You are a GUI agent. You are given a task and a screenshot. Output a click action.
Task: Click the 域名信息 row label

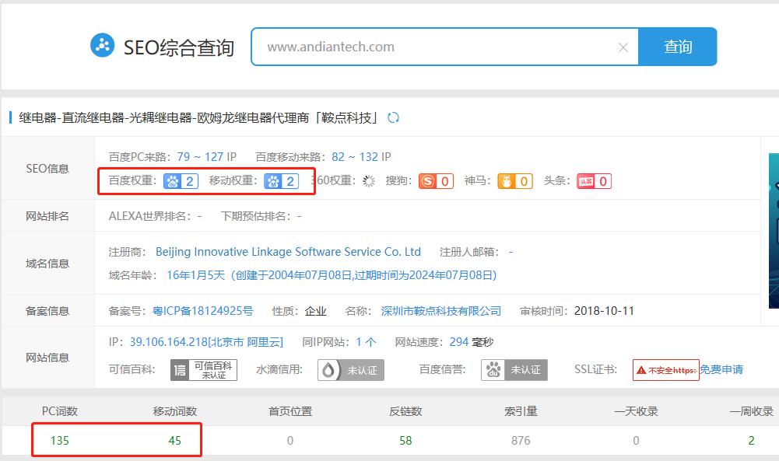pyautogui.click(x=47, y=264)
